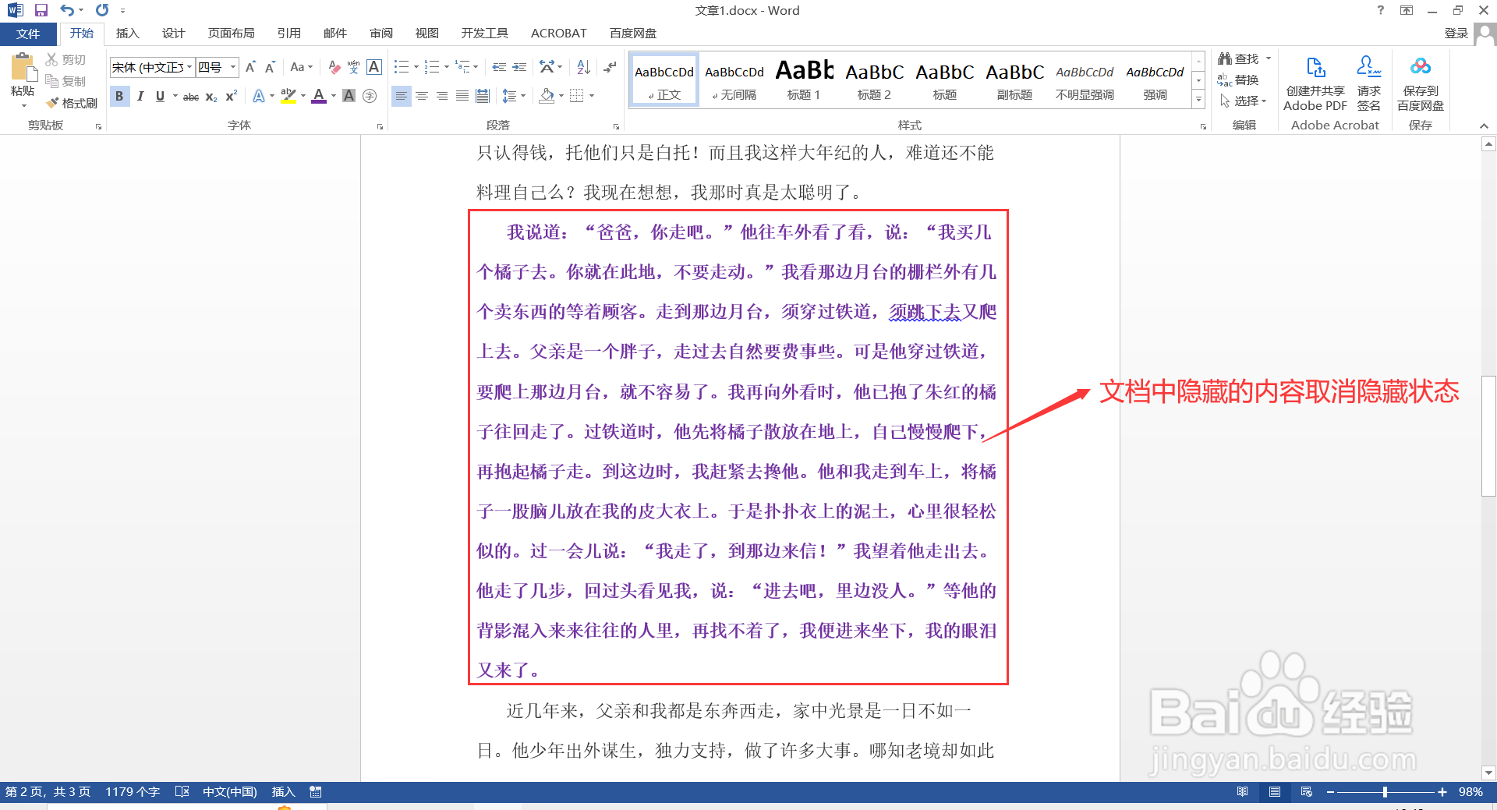The image size is (1497, 810).
Task: Click the word count 1179 个字
Action: point(133,792)
